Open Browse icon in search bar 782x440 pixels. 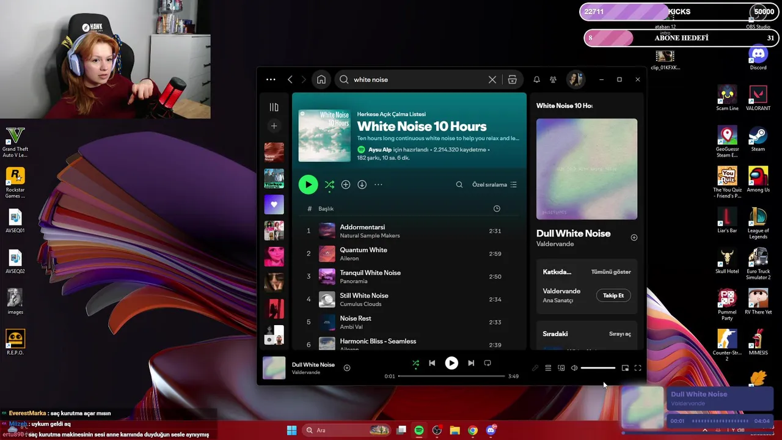tap(512, 79)
